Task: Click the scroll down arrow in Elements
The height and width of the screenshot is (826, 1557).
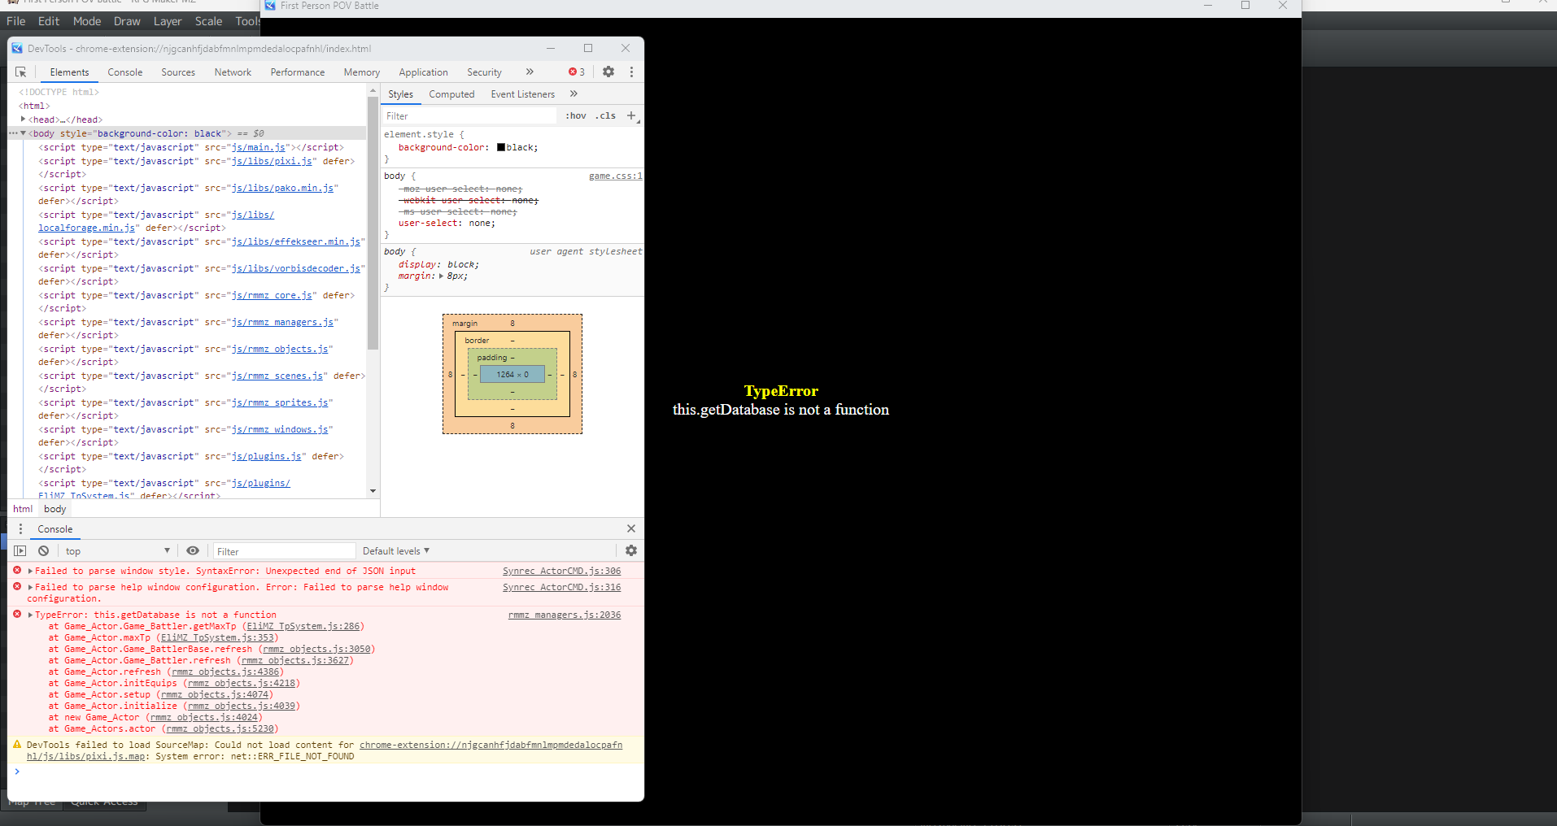Action: [x=373, y=490]
